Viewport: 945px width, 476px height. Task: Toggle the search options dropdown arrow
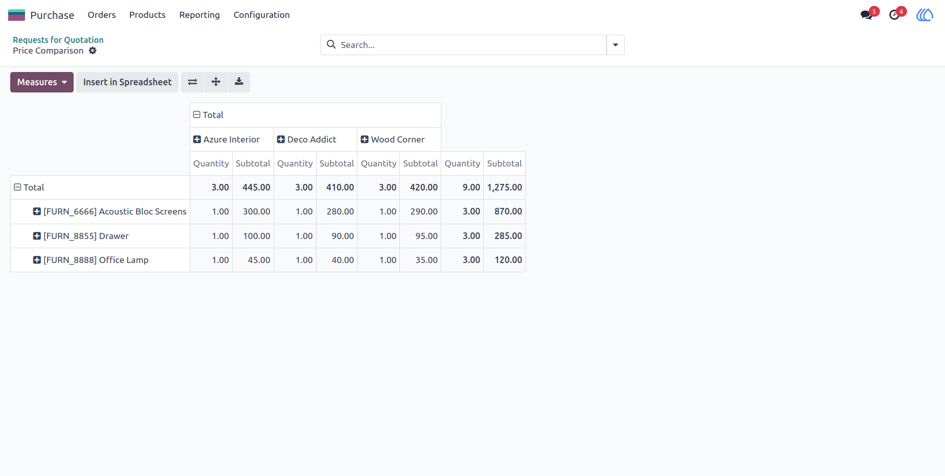point(615,45)
